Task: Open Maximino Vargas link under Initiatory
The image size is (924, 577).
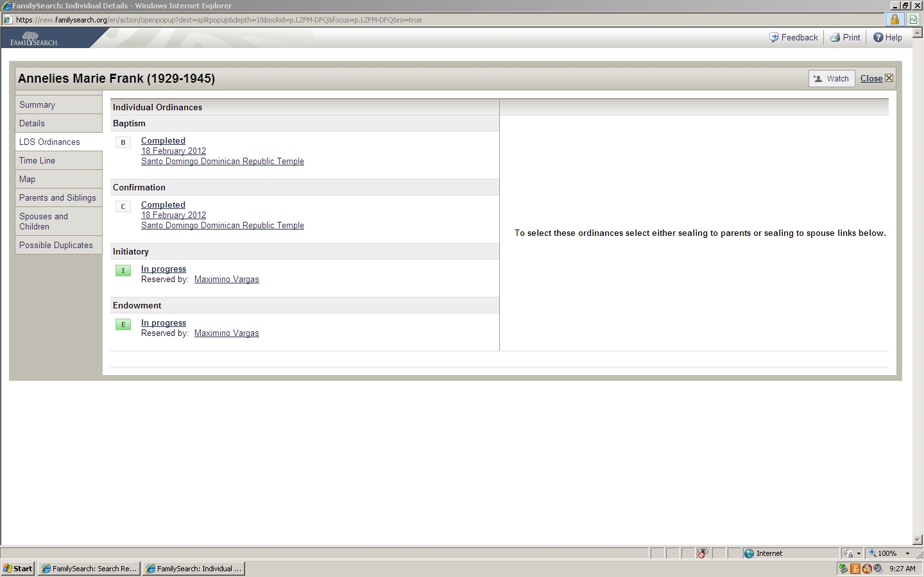Action: pos(227,279)
